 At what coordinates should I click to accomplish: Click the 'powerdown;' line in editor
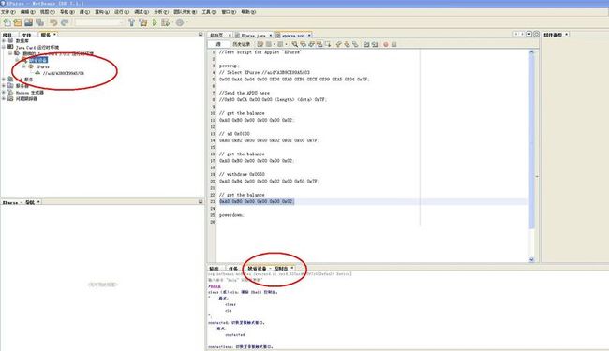pos(231,215)
